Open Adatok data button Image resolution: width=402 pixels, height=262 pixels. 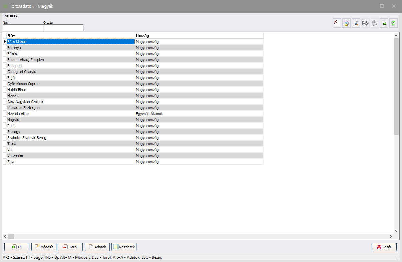click(97, 247)
